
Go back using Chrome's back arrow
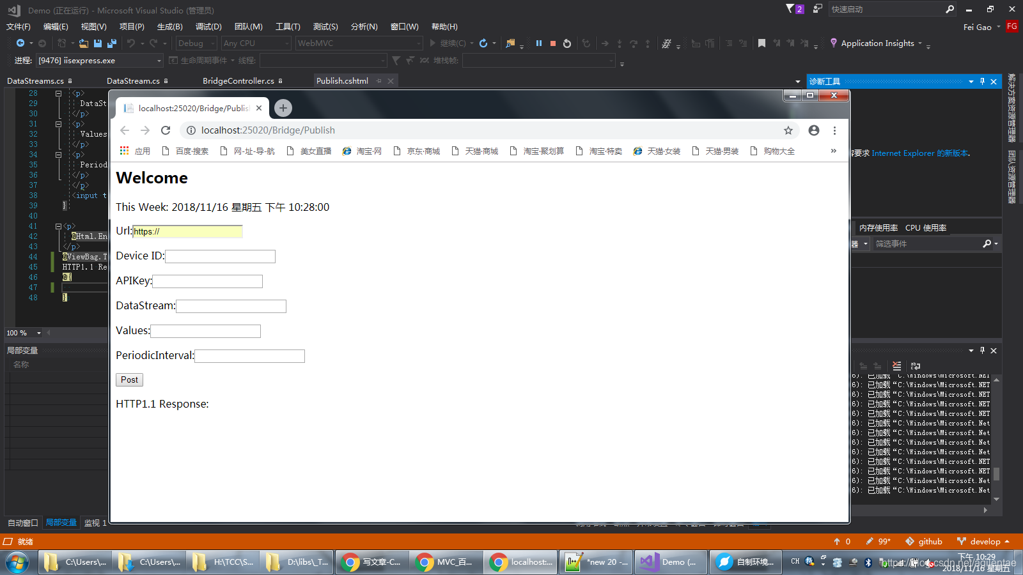pos(125,130)
